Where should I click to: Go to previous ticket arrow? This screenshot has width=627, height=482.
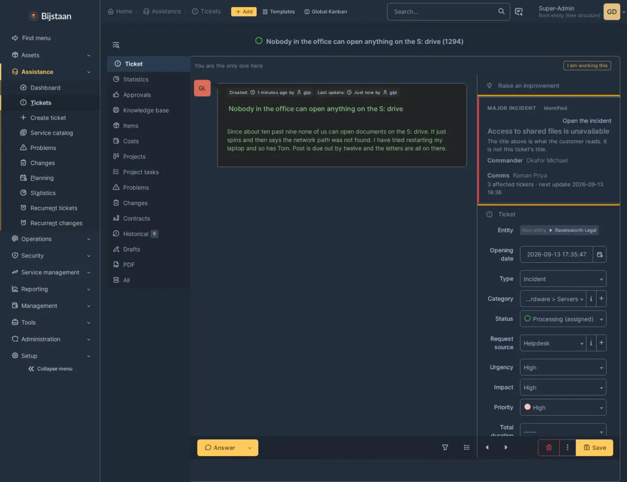(x=487, y=448)
